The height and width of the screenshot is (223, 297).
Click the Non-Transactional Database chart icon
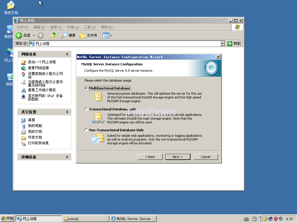[x=98, y=138]
